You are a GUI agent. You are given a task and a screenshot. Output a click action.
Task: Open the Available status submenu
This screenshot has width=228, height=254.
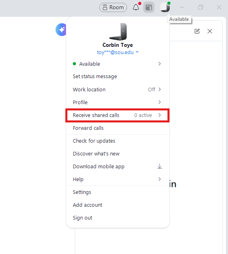pyautogui.click(x=118, y=64)
